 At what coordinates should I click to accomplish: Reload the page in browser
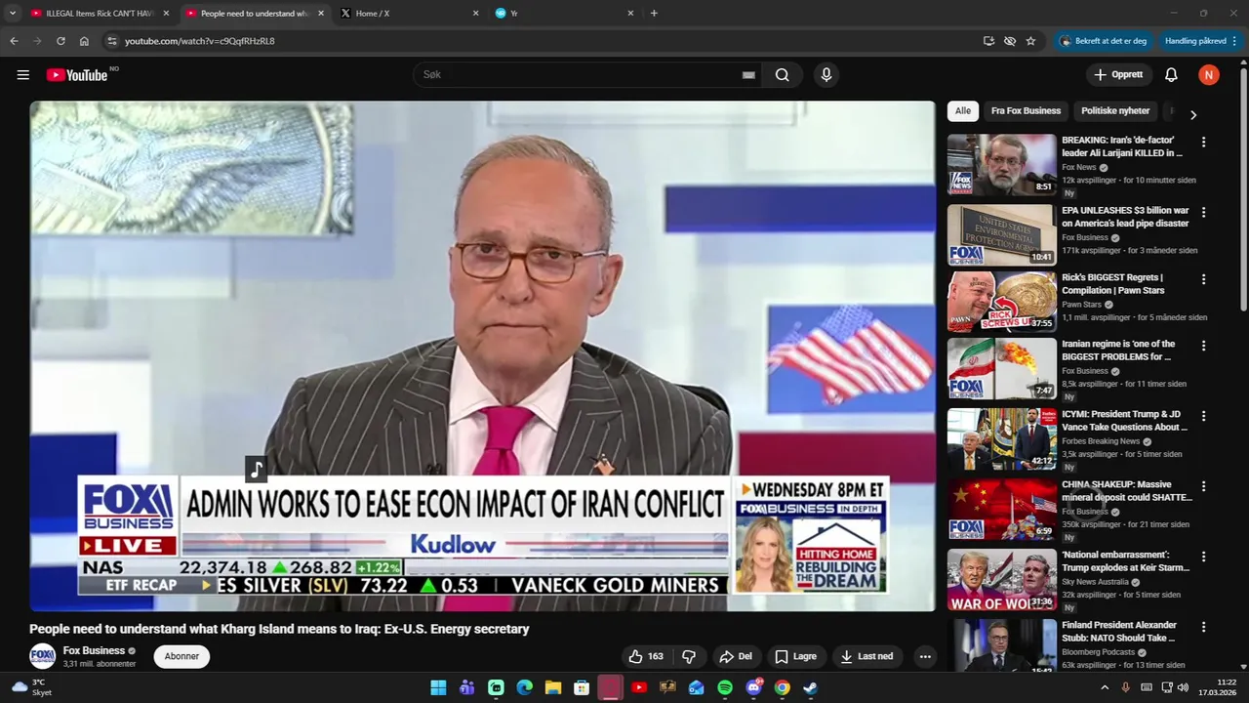(60, 41)
